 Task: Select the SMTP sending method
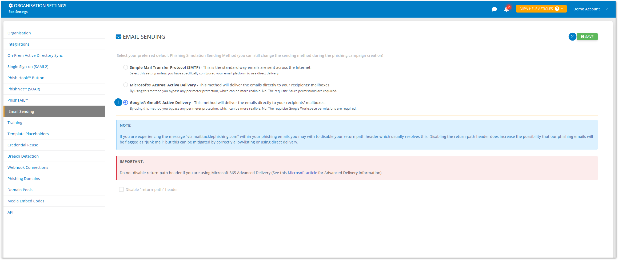126,67
